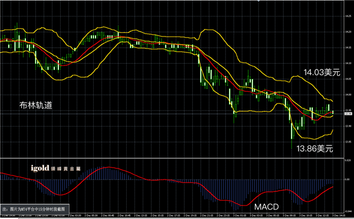Click the 14.03美元 price annotation
Viewport: 354px width, 219px height.
322,72
